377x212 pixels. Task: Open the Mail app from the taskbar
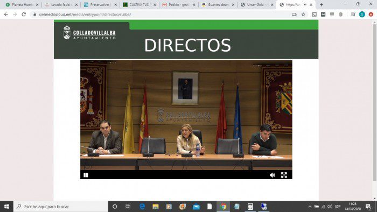(x=196, y=207)
